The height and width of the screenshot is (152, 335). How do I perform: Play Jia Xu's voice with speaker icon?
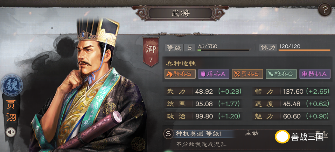coord(11,132)
